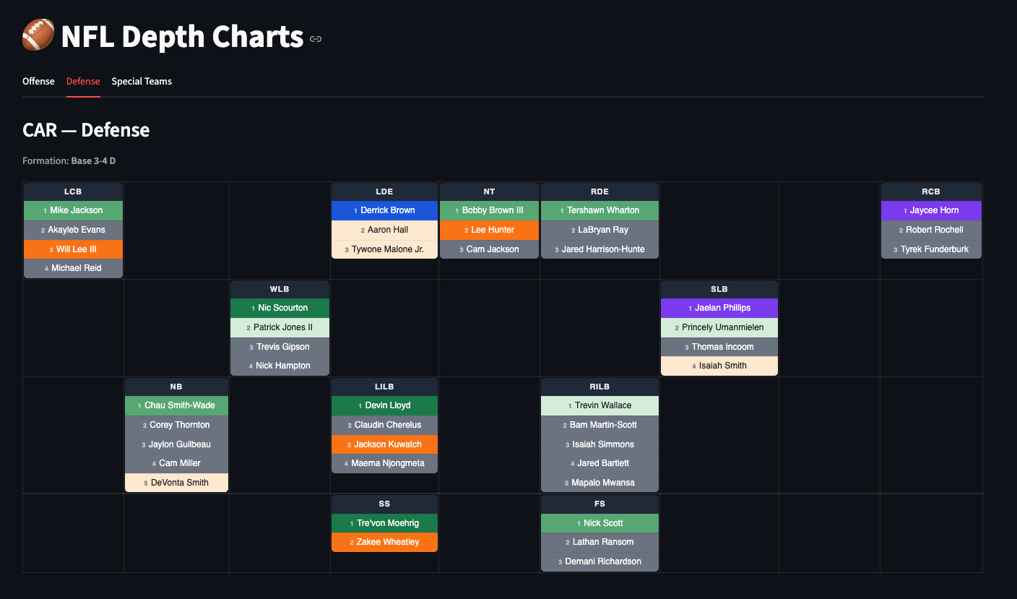The image size is (1017, 599).
Task: Click Jared Bartlett player row
Action: (x=600, y=463)
